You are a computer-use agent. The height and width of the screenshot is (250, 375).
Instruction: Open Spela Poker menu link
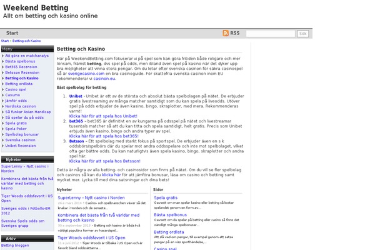coord(16,129)
